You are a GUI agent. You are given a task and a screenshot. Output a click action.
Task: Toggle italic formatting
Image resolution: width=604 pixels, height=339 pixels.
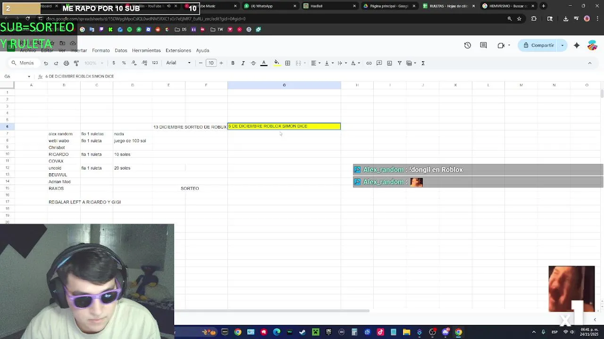point(243,63)
